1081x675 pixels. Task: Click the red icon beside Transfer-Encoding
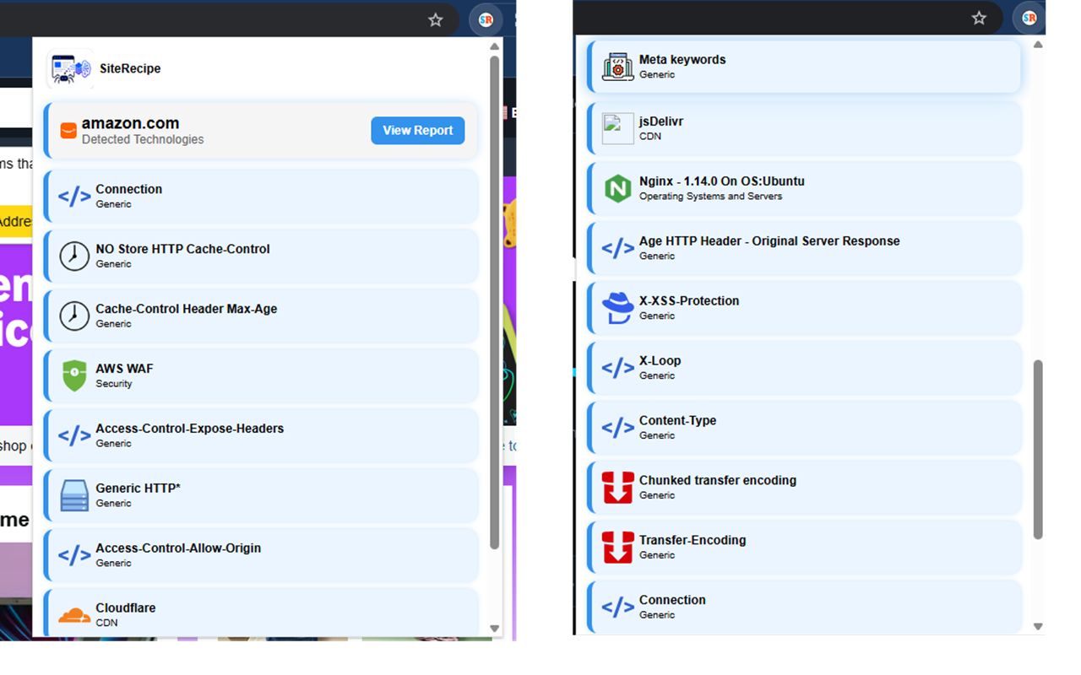(618, 548)
